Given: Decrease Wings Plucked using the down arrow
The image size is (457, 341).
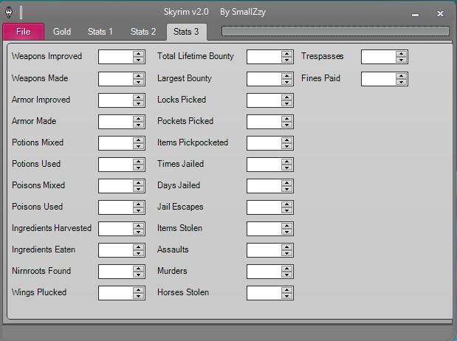Looking at the screenshot, I should coord(139,295).
